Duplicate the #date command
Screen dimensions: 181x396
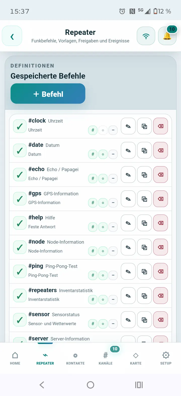coord(144,150)
